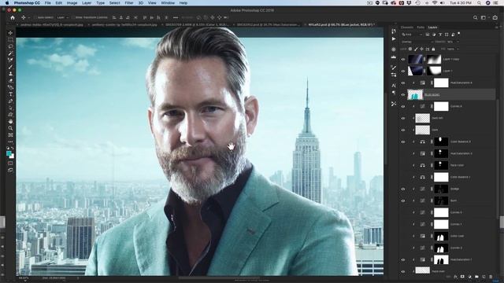Hide the Layer 1 copy layer
This screenshot has width=504, height=283.
tap(403, 60)
